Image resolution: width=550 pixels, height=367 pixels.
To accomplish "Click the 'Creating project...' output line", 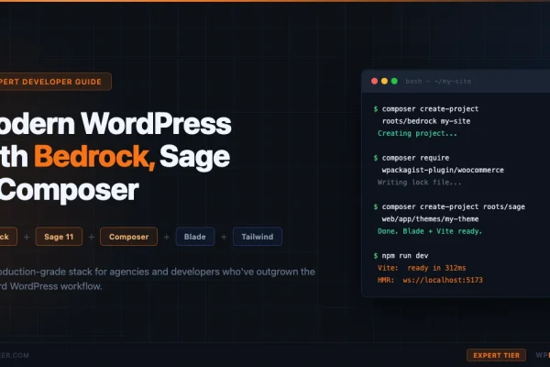I will (x=417, y=133).
